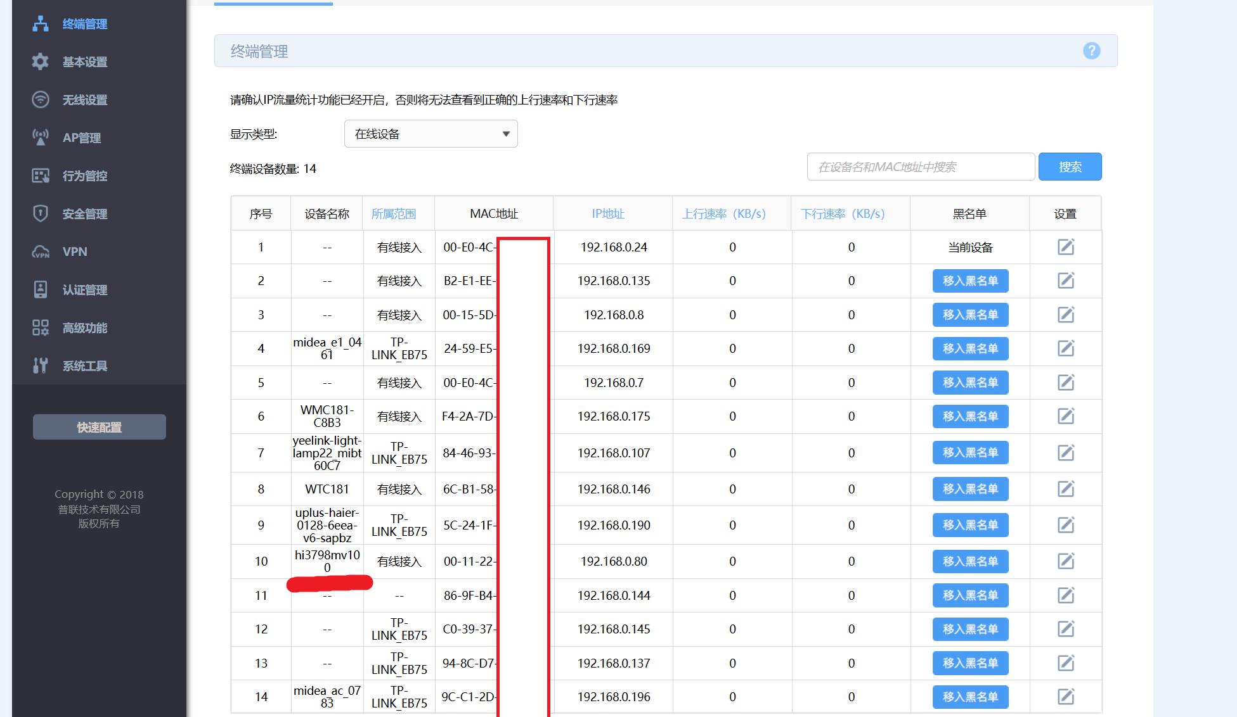Edit settings for device 192.168.0.169
Image resolution: width=1237 pixels, height=717 pixels.
[x=1066, y=348]
